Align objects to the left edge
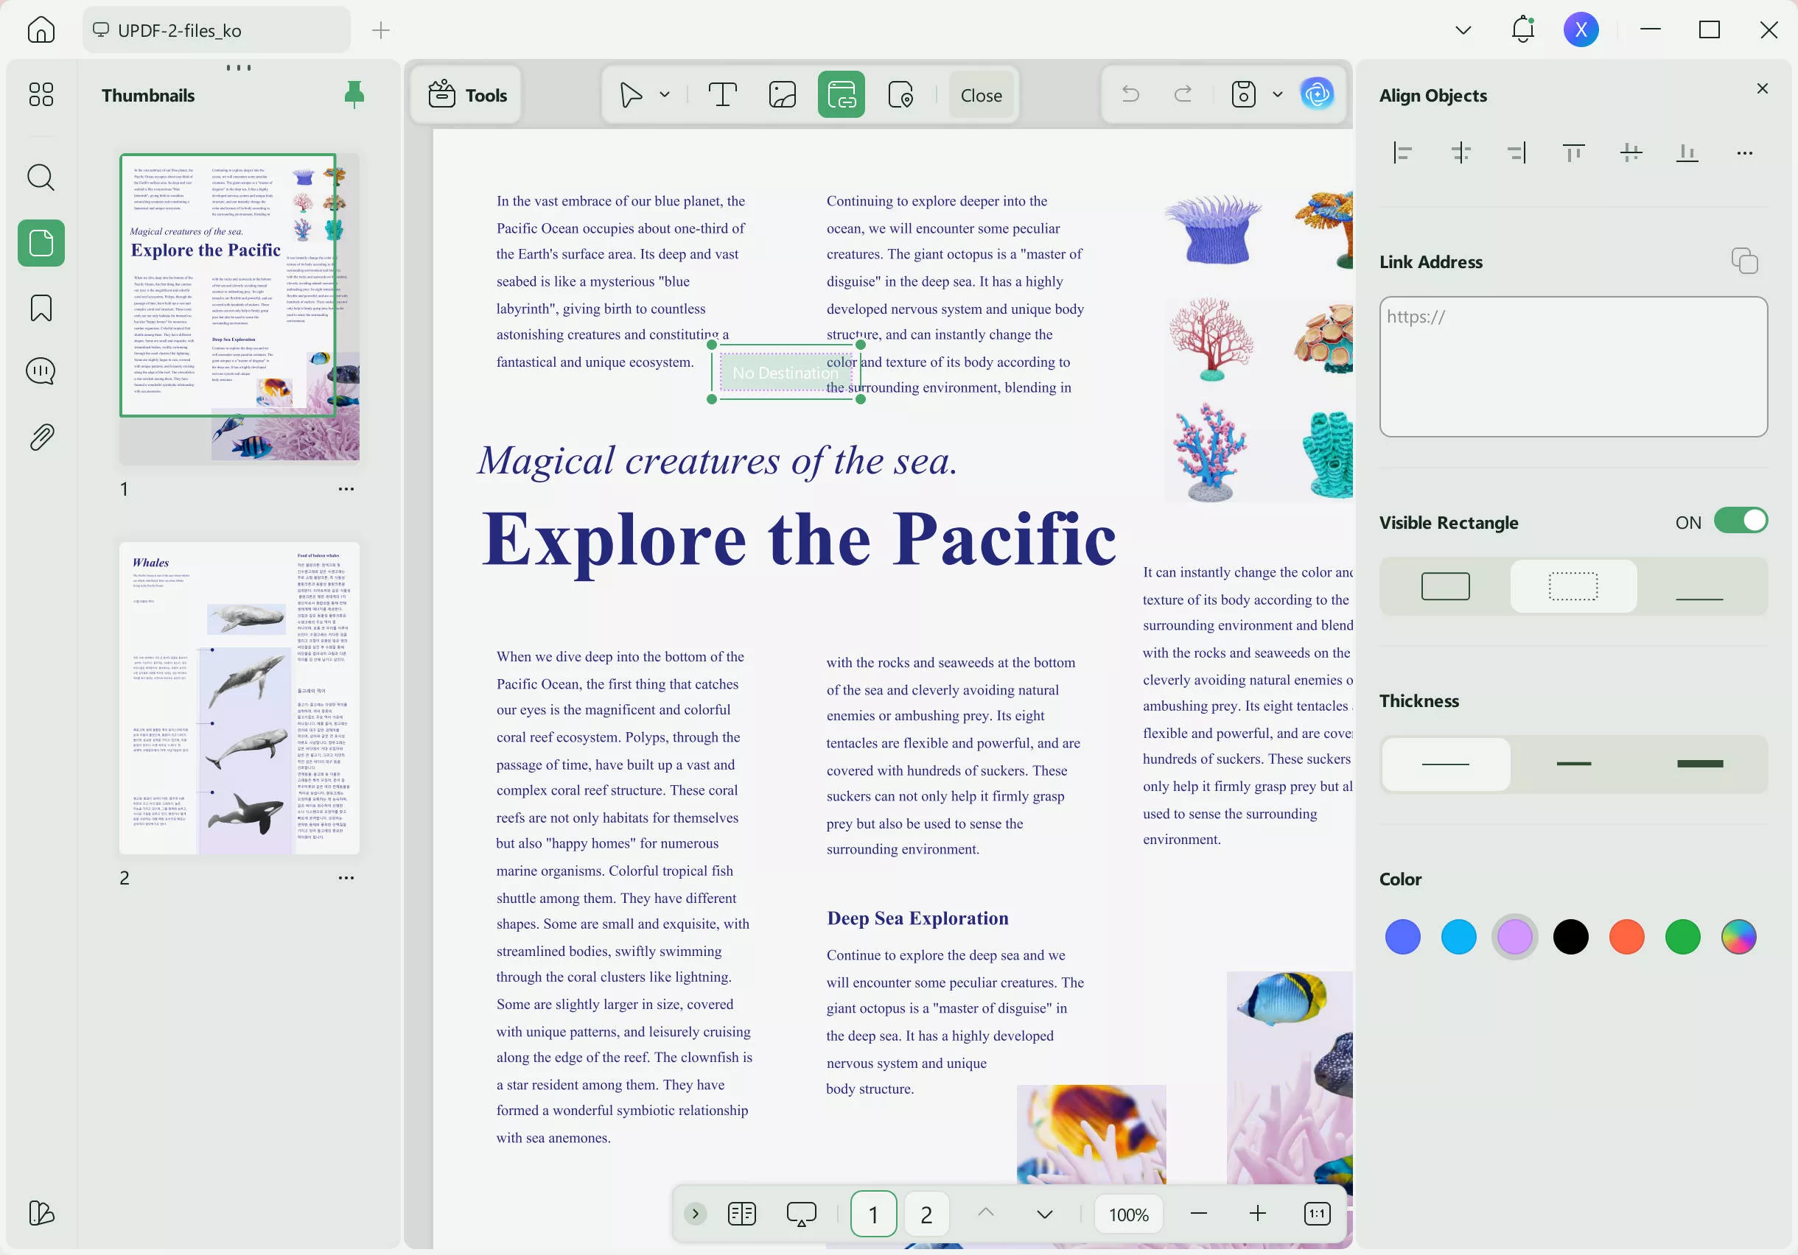The width and height of the screenshot is (1798, 1255). [1402, 152]
